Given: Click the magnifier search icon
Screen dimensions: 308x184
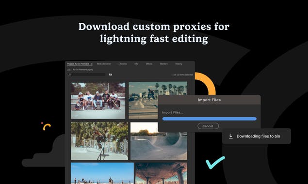Looking at the screenshot, I should click(x=69, y=75).
